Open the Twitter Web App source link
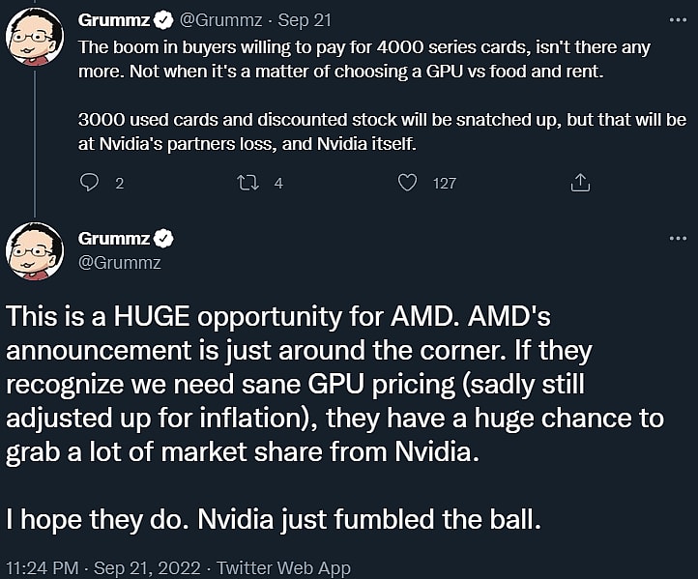Screen dimensions: 698x579 [x=283, y=567]
